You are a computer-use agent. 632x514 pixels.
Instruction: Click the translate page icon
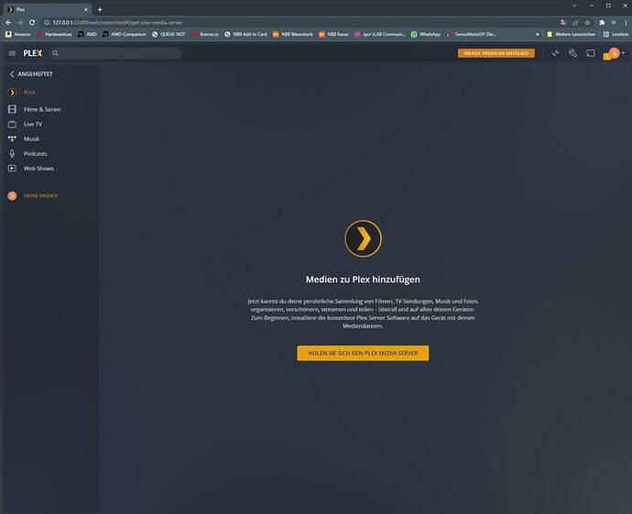pos(563,23)
